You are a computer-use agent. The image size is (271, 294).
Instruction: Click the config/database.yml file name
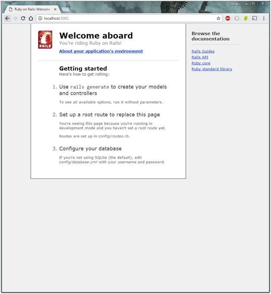tap(78, 162)
